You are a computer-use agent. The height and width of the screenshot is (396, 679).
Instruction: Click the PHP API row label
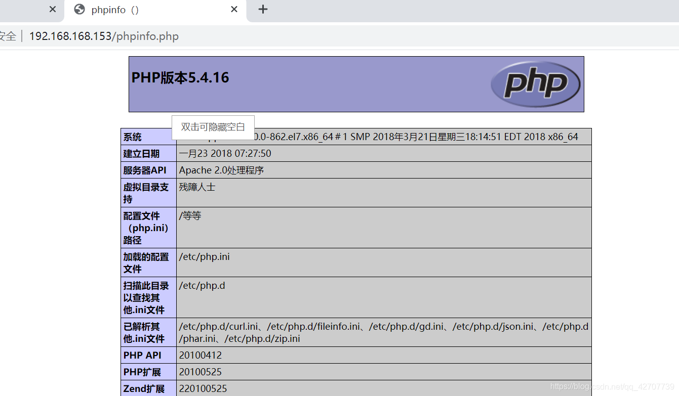[148, 355]
